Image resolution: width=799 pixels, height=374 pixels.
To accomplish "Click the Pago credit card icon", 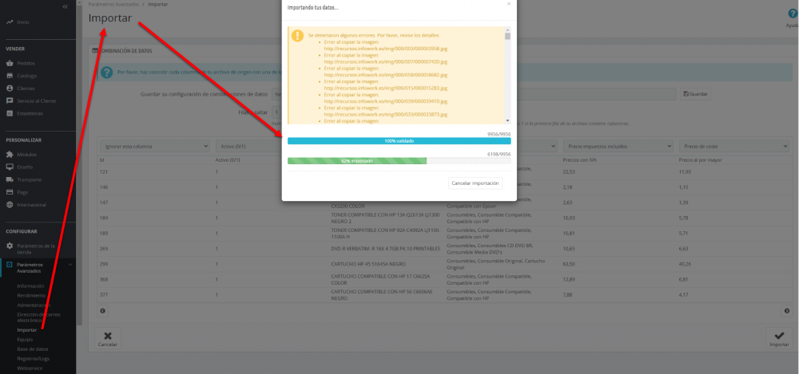I will (10, 192).
